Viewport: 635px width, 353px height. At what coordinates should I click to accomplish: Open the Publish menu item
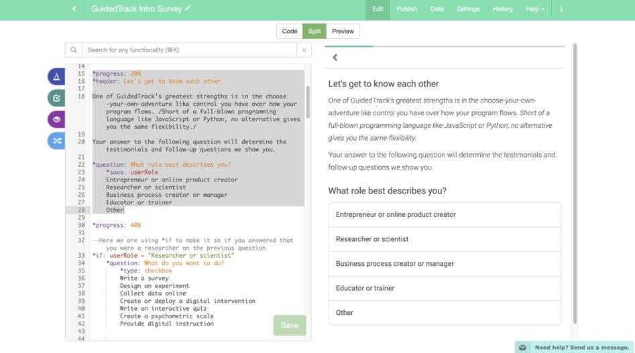pos(406,9)
